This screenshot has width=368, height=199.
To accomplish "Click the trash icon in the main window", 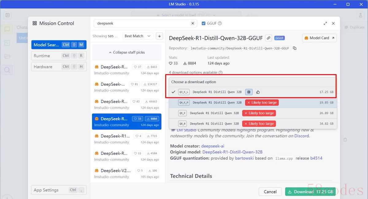I will click(x=345, y=139).
